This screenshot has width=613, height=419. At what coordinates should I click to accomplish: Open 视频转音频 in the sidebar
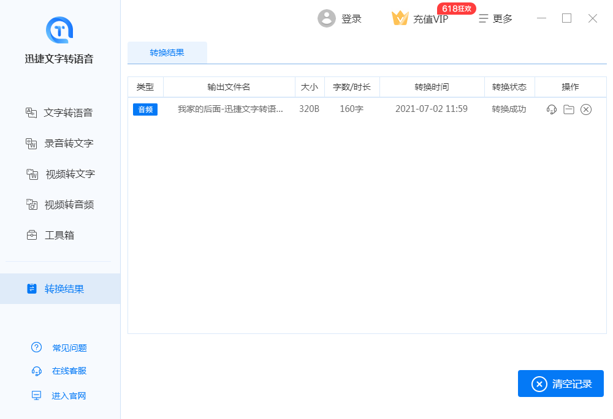tap(69, 204)
